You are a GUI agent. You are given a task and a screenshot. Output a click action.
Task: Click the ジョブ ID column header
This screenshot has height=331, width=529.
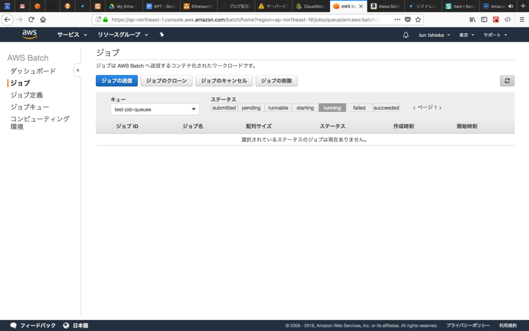pos(127,126)
